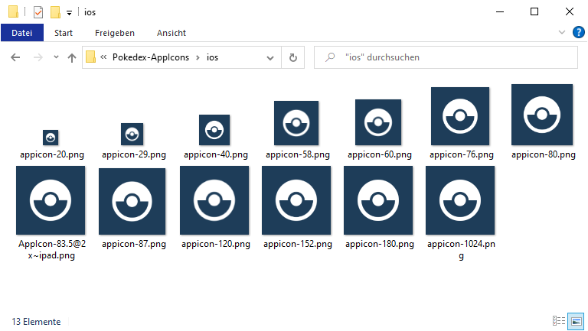Click the New Folder quick access icon
Screen dimensions: 588x331
(55, 12)
